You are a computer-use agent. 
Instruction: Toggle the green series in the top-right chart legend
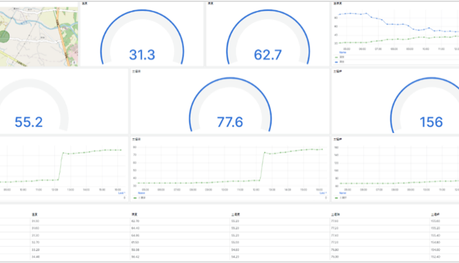click(336, 57)
